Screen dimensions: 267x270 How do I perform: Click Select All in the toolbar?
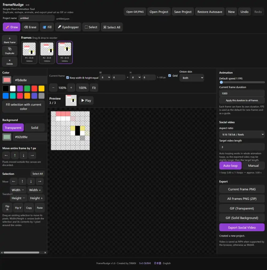click(x=112, y=27)
